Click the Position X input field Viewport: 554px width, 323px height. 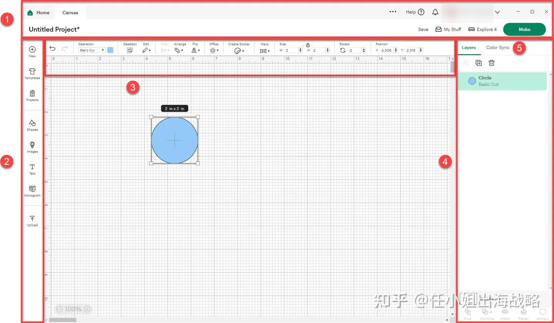pyautogui.click(x=387, y=50)
